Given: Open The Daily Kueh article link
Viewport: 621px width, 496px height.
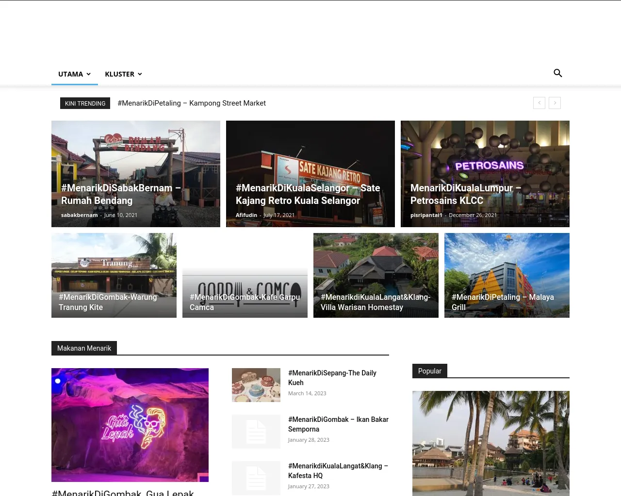Looking at the screenshot, I should (x=332, y=378).
